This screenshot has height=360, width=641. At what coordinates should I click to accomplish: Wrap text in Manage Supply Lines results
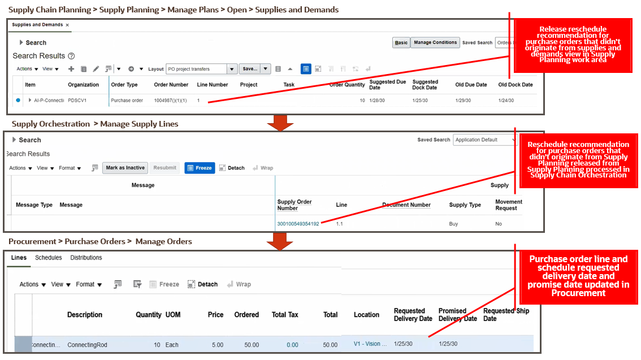coord(260,167)
